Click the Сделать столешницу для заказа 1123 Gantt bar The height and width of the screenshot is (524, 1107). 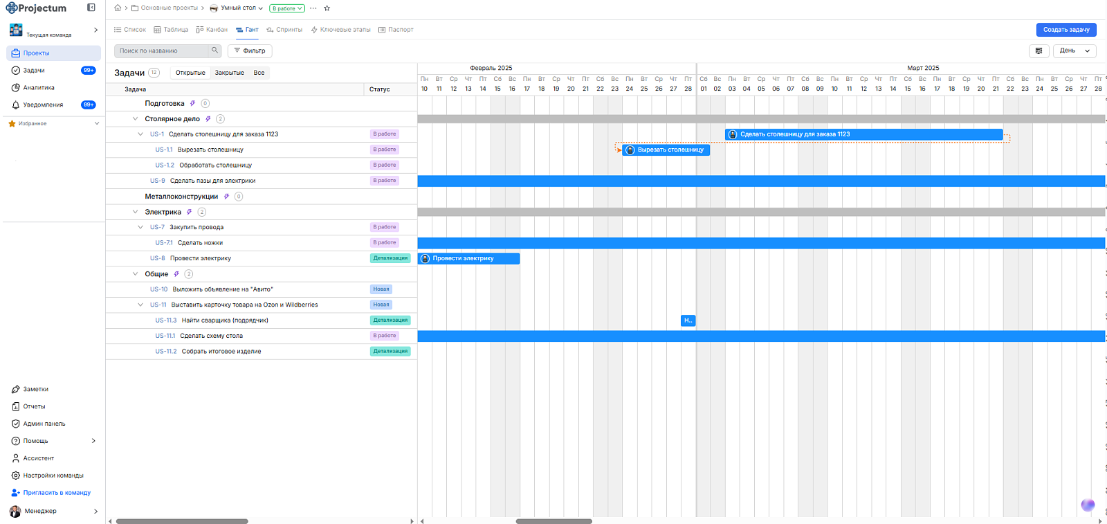click(863, 134)
